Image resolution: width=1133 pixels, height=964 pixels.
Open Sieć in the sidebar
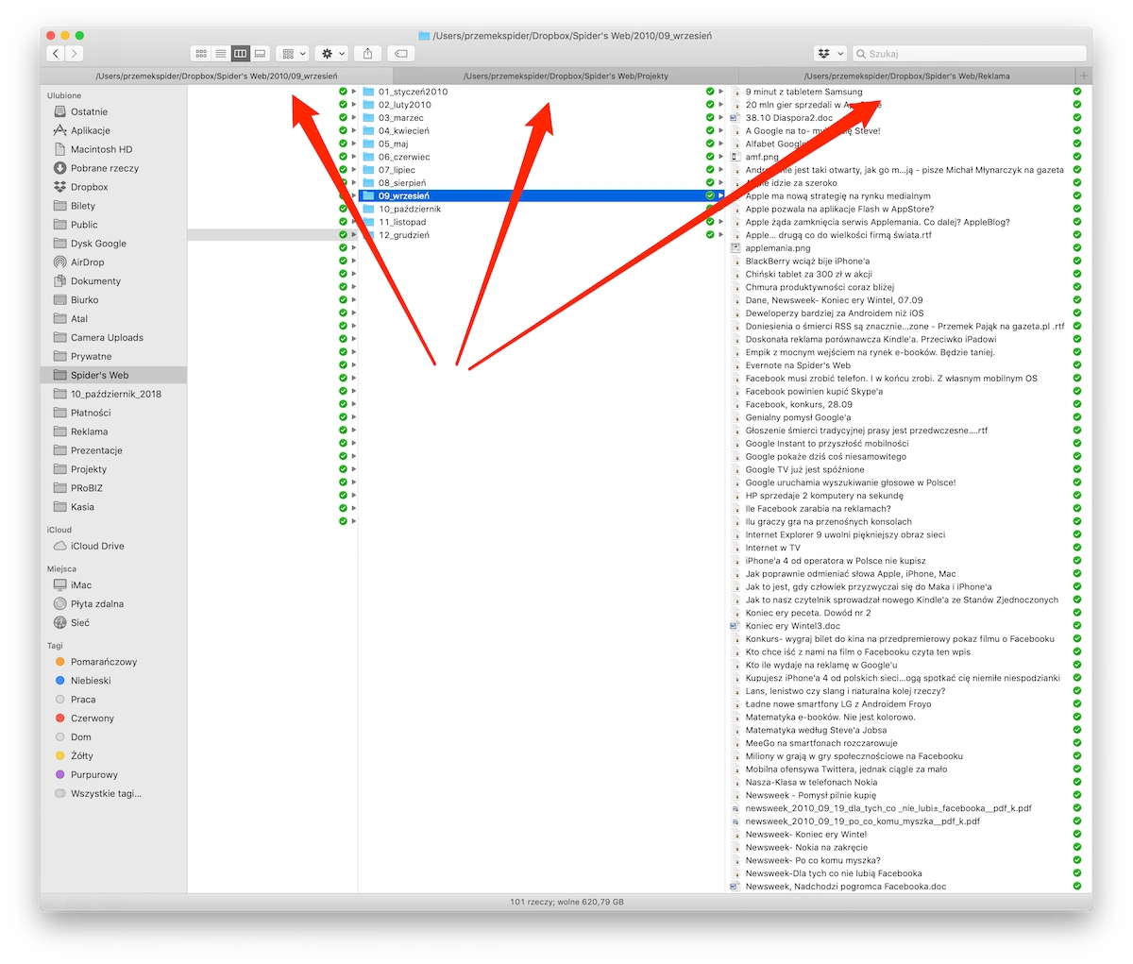[x=79, y=623]
